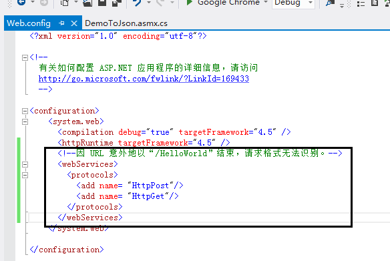Click the add name="HttpGet" line
Screen dimensions: 390x261
point(128,196)
